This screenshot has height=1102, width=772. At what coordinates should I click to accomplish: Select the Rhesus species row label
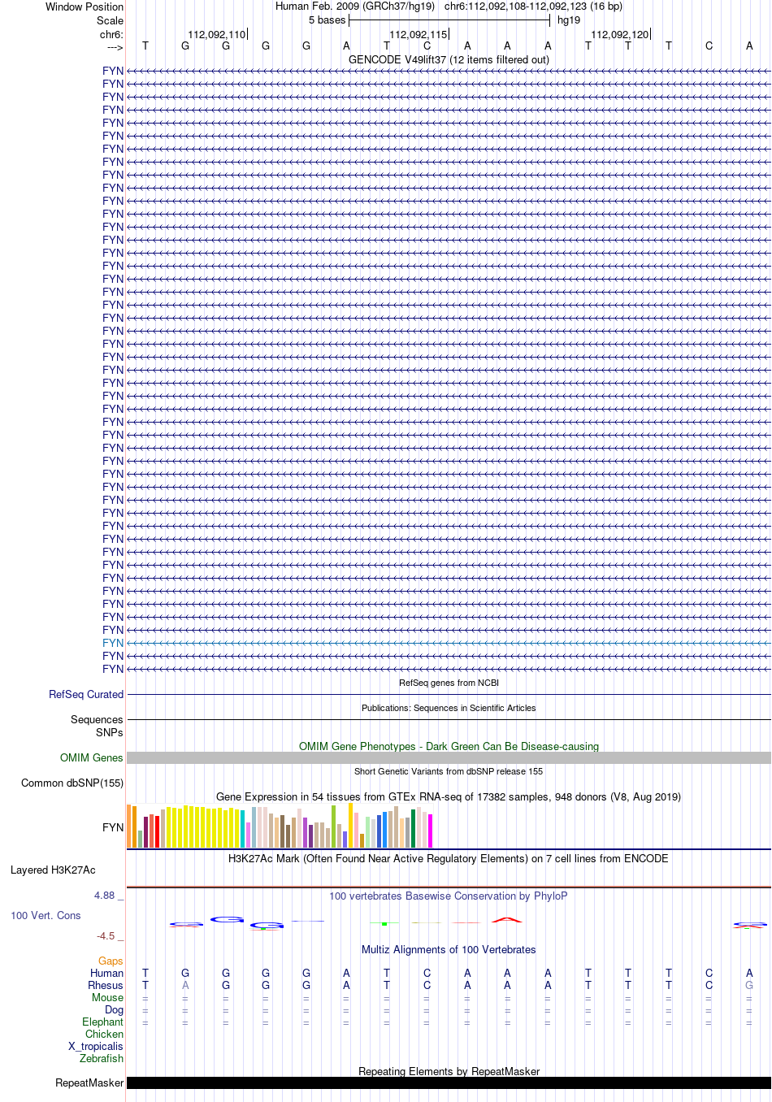(x=106, y=985)
